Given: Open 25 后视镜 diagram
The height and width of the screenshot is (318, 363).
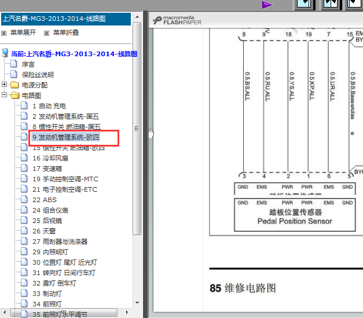Looking at the screenshot, I should (47, 221).
